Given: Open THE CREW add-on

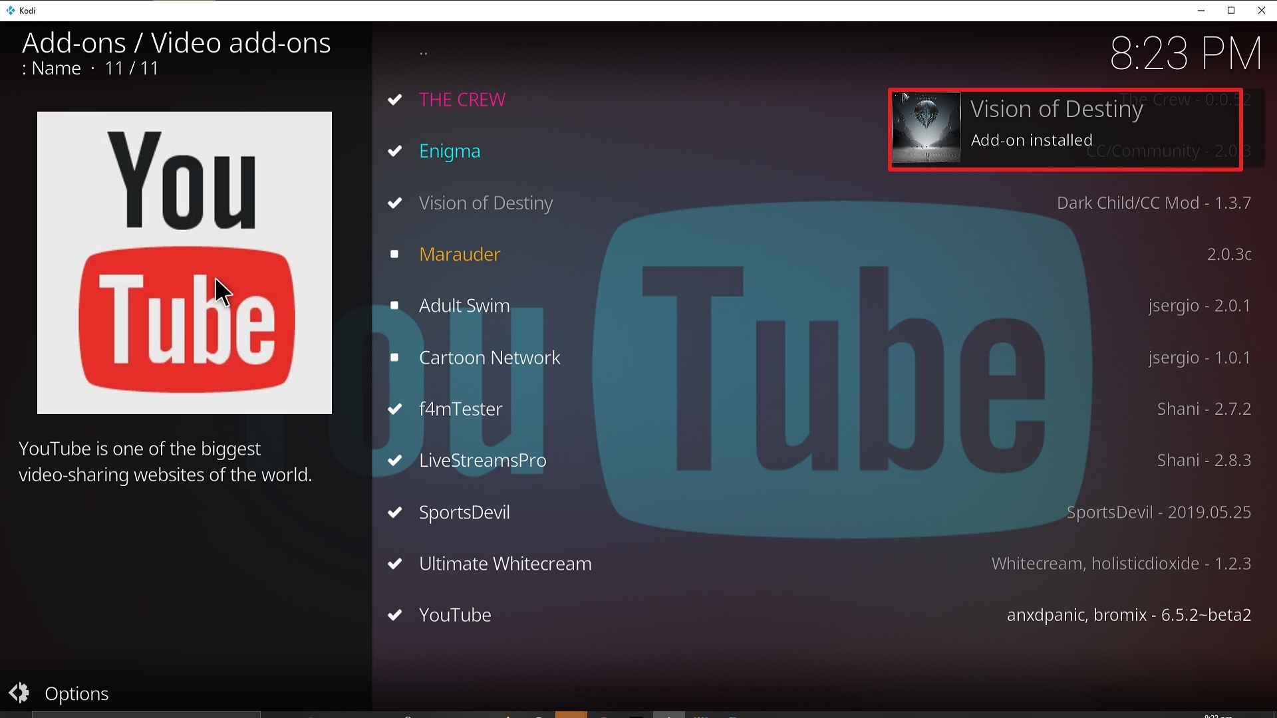Looking at the screenshot, I should 463,100.
